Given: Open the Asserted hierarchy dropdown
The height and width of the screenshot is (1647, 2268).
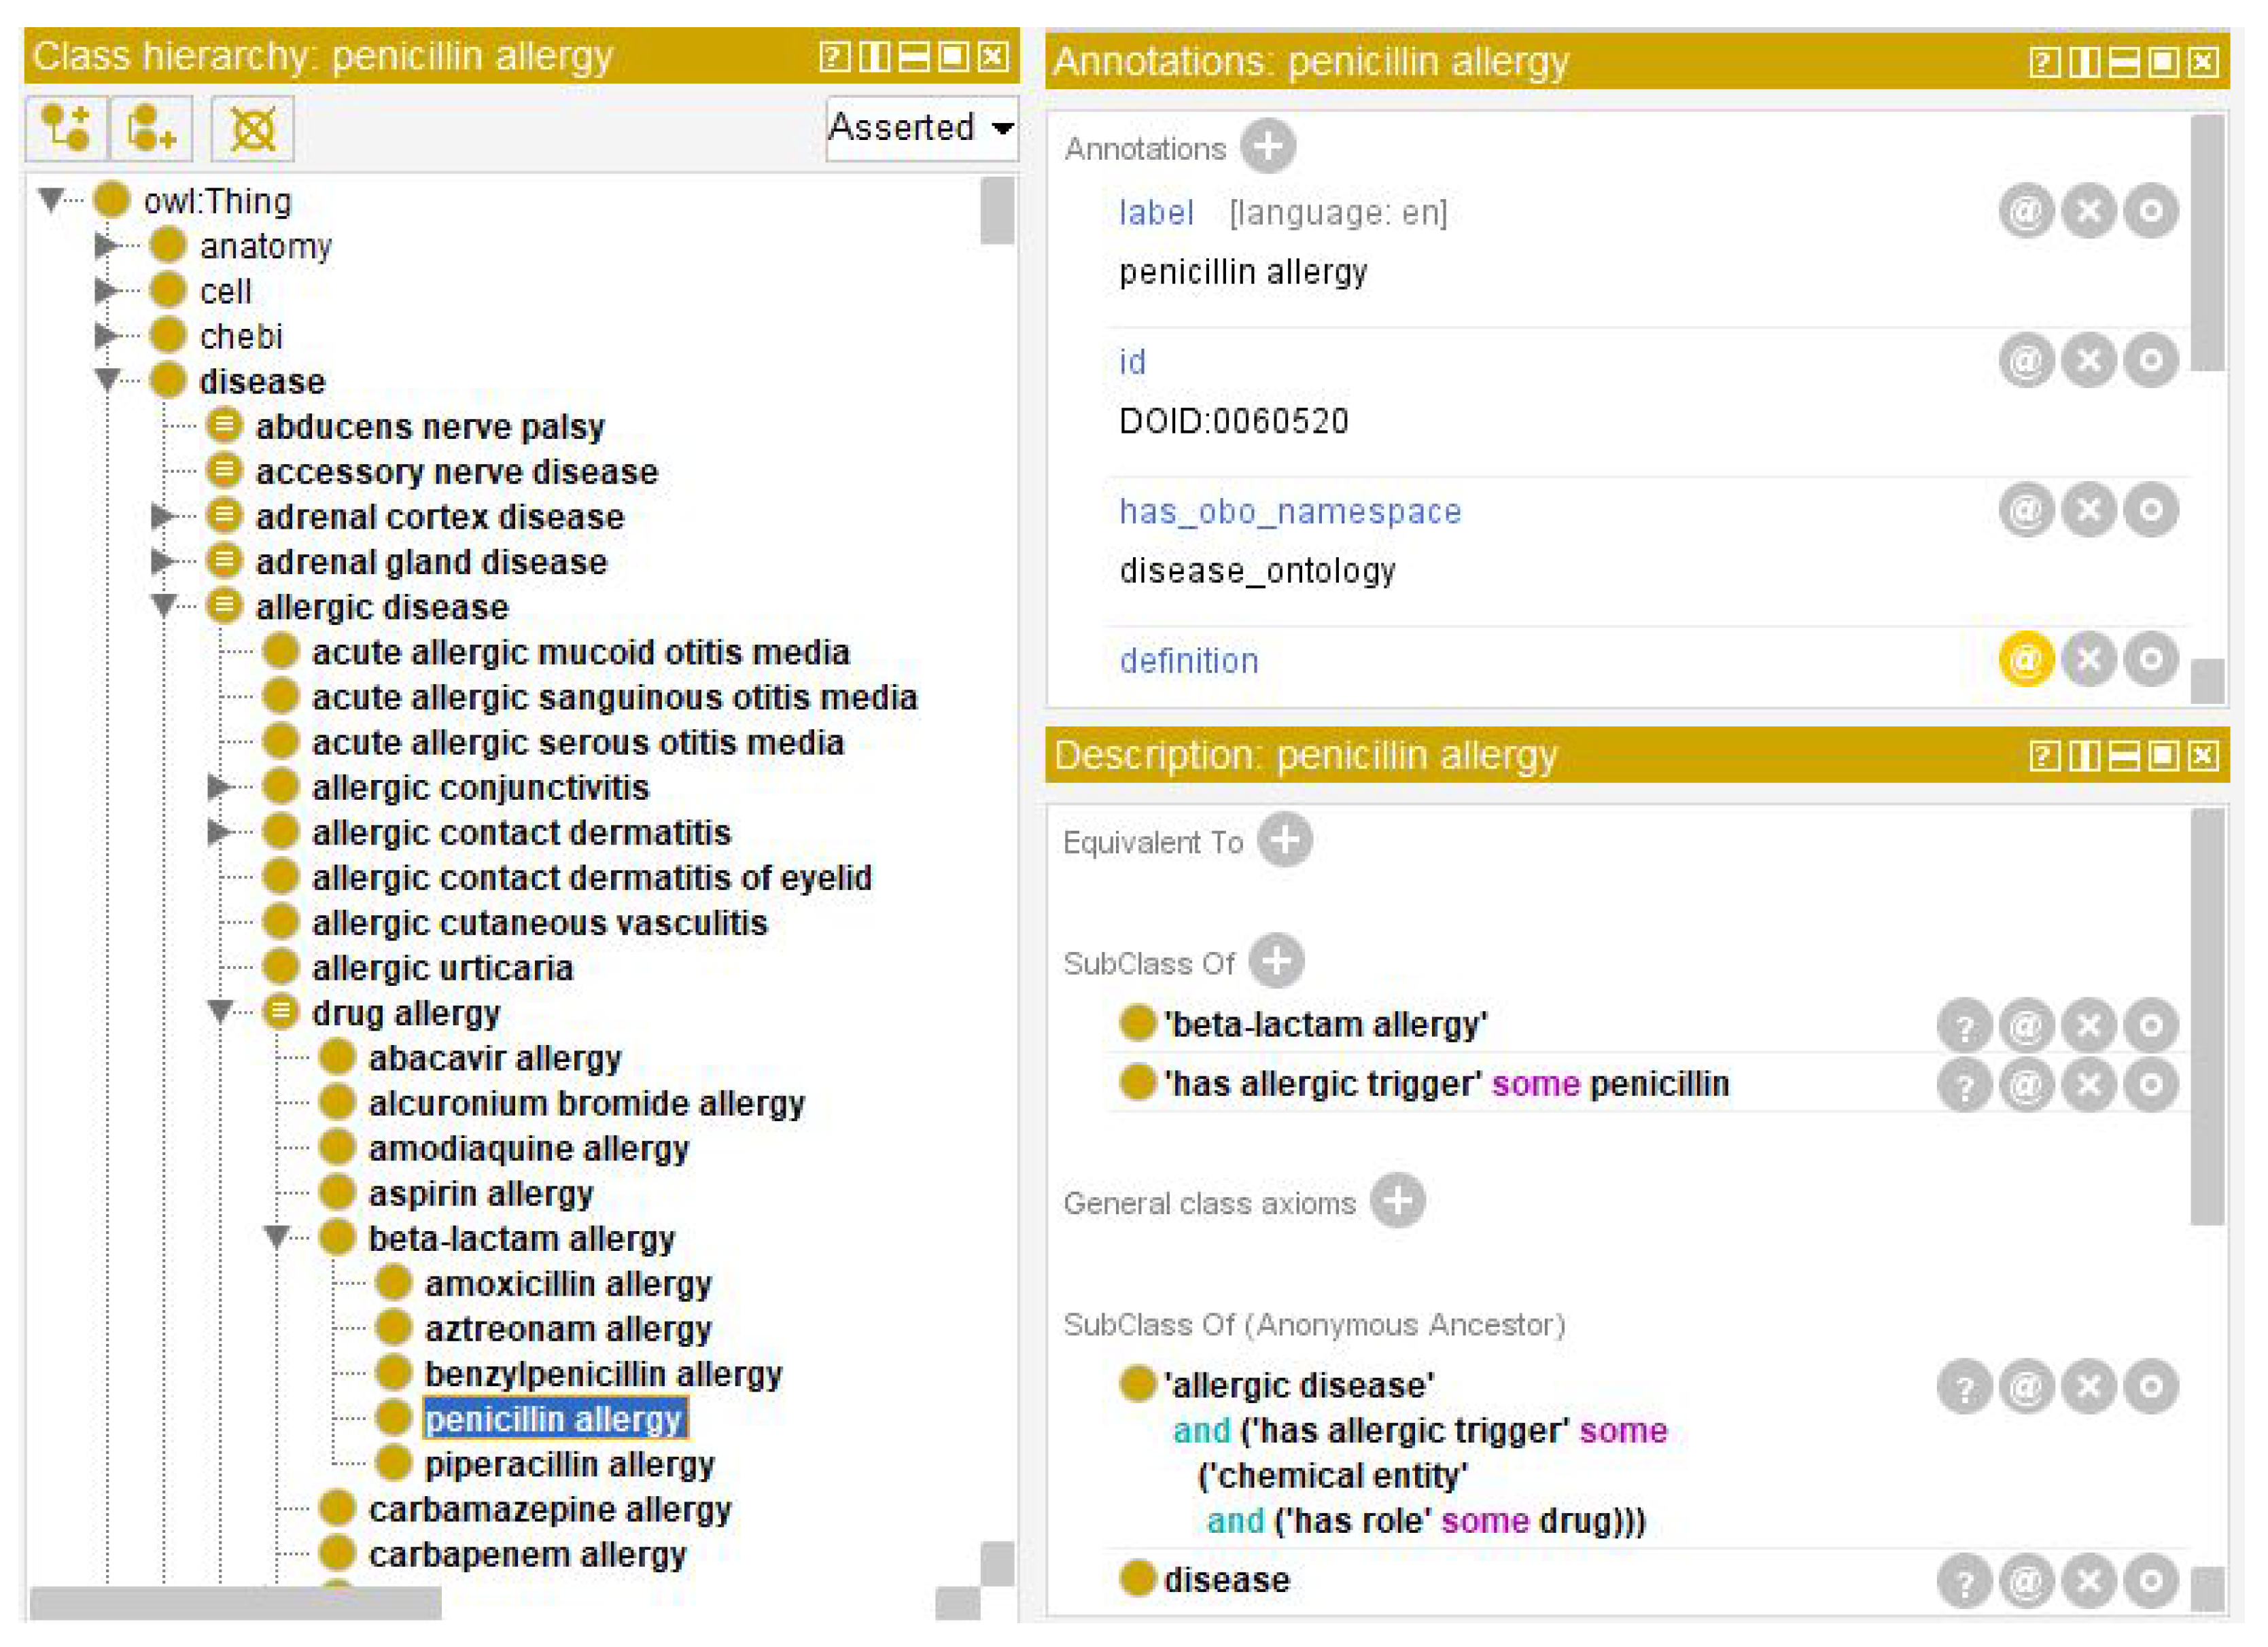Looking at the screenshot, I should (x=921, y=128).
